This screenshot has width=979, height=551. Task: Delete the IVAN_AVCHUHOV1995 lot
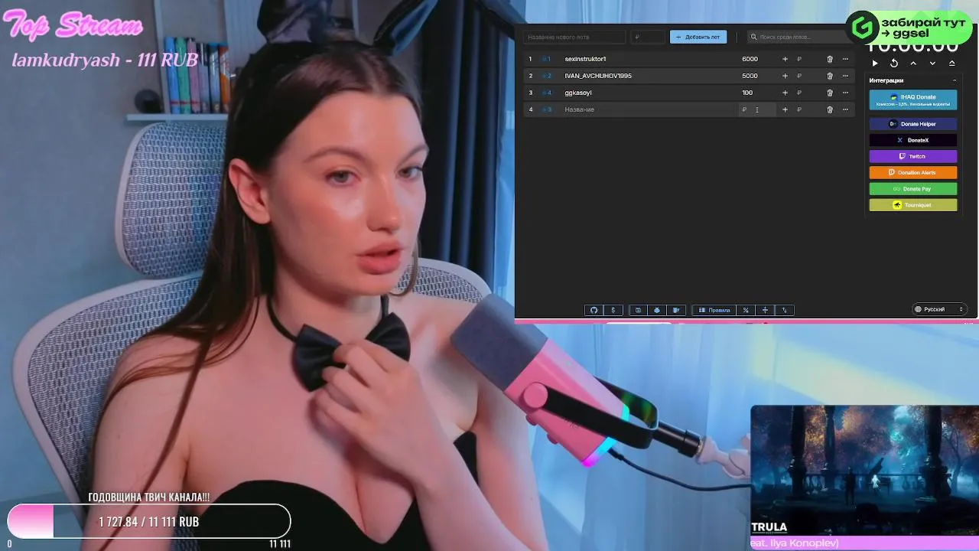coord(830,76)
